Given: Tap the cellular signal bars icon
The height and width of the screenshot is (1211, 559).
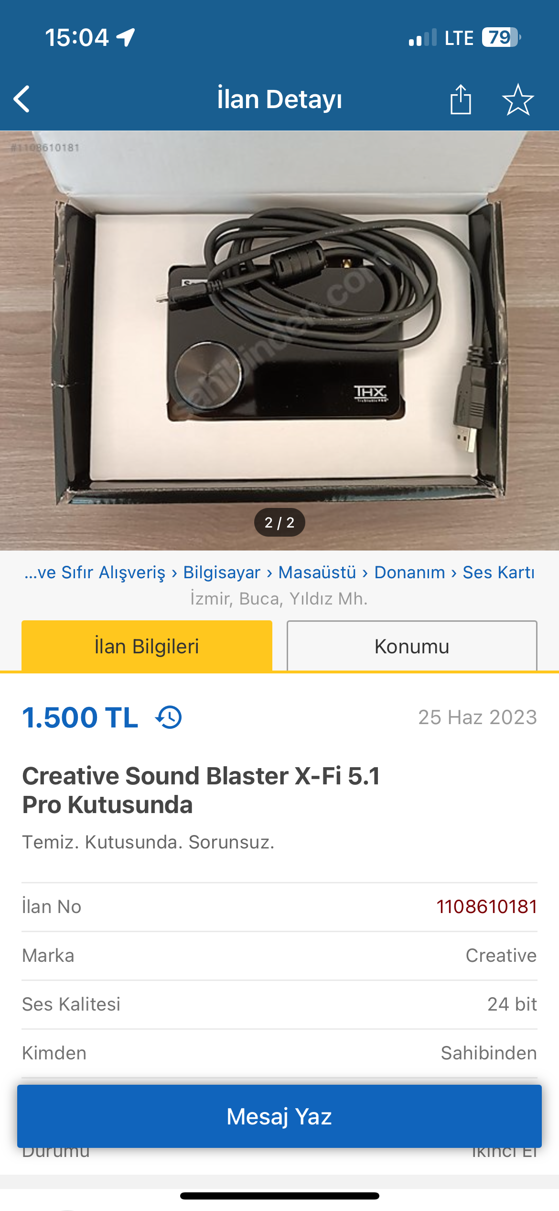Looking at the screenshot, I should point(423,37).
